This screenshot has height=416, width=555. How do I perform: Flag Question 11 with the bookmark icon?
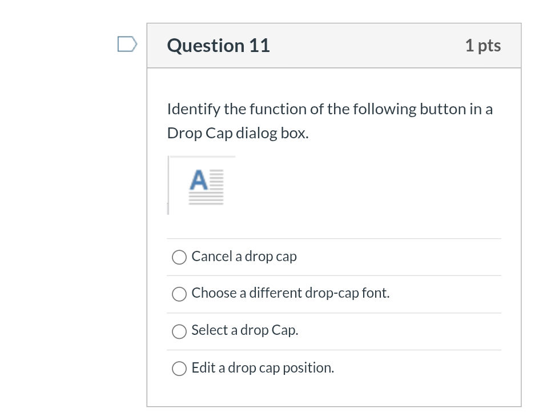(127, 45)
